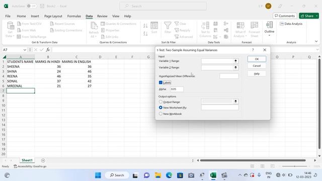Click the Variable 1 Range input box
The image size is (322, 181).
point(217,61)
